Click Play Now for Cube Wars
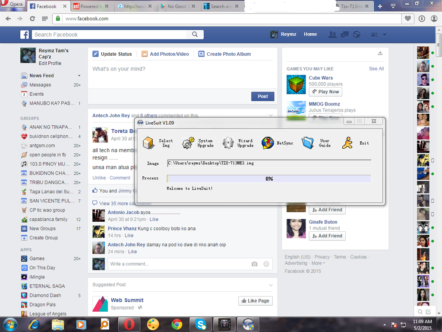This screenshot has height=332, width=442. pos(325,92)
